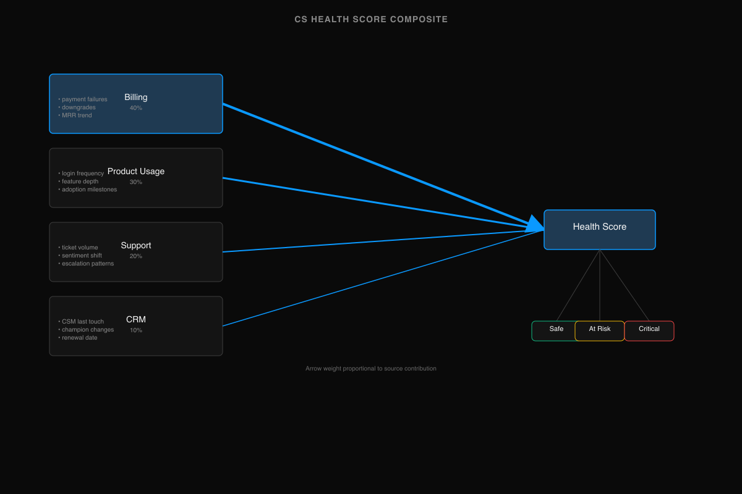Viewport: 742px width, 494px height.
Task: Choose the At Risk status box
Action: [600, 331]
